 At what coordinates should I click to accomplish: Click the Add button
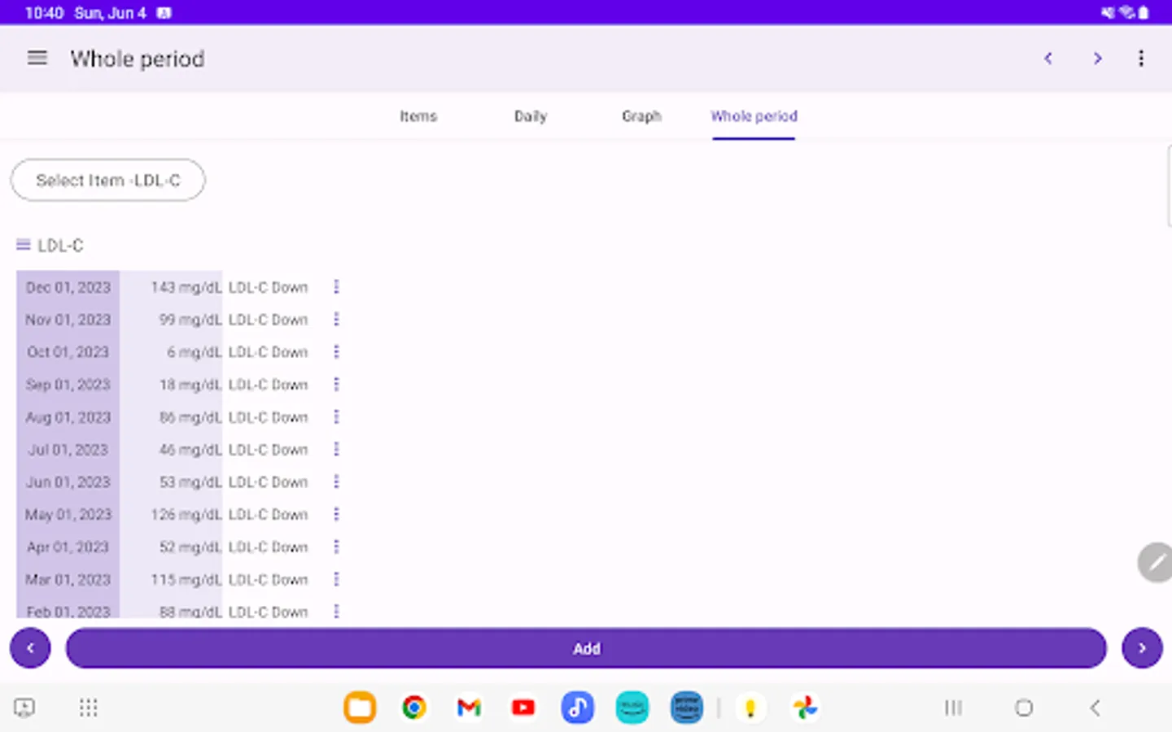pos(586,648)
